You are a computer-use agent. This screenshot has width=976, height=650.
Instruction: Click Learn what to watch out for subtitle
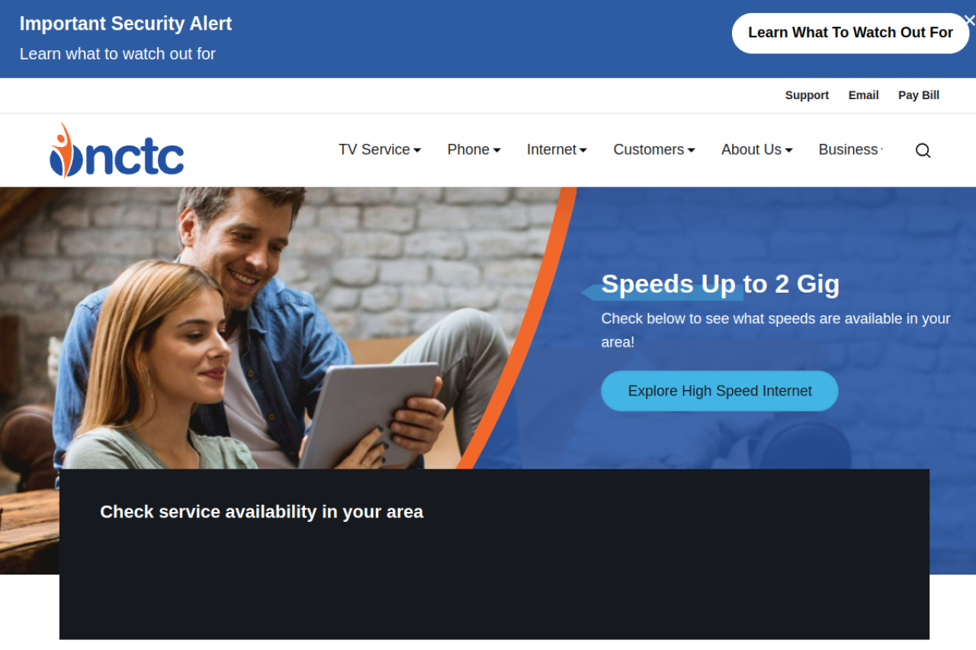pos(117,54)
